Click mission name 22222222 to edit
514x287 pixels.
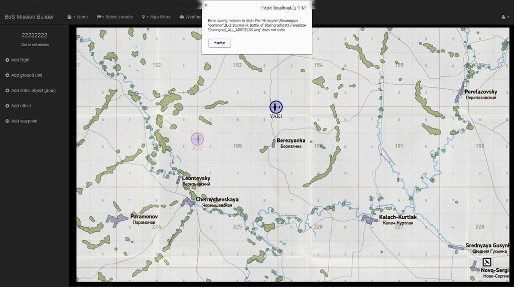coord(34,36)
